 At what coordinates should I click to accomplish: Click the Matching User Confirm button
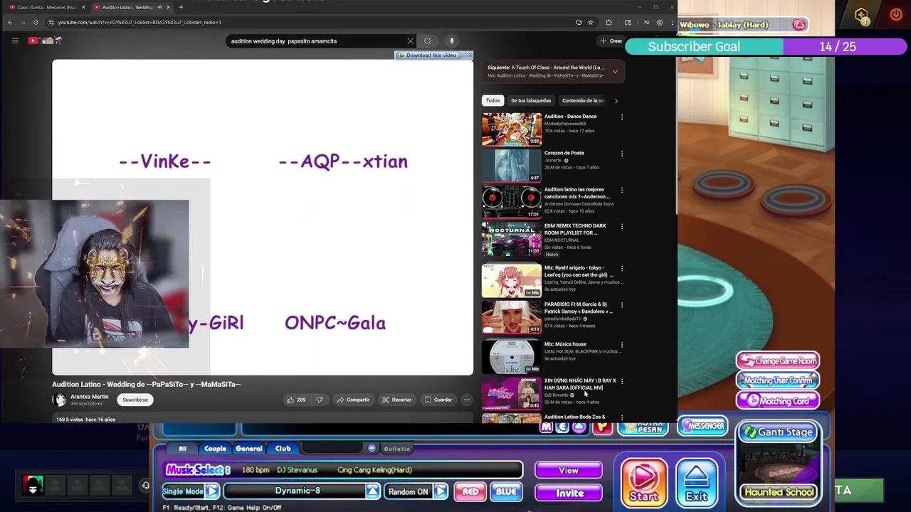777,380
